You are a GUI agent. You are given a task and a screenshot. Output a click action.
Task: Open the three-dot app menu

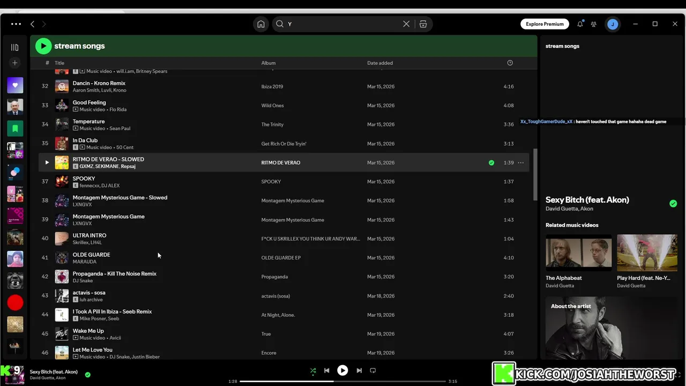[x=16, y=24]
